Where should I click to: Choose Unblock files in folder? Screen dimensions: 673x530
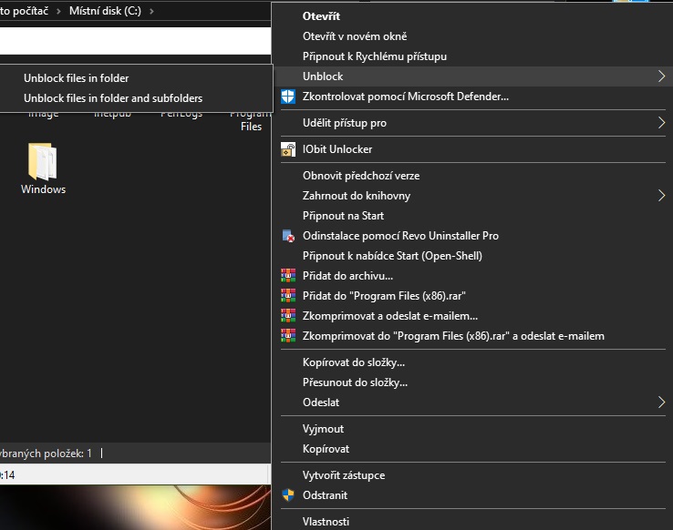click(x=77, y=78)
